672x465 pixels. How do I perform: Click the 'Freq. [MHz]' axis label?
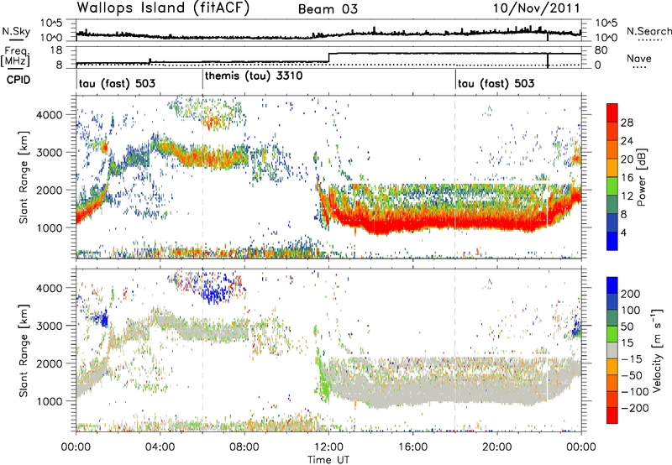point(16,56)
